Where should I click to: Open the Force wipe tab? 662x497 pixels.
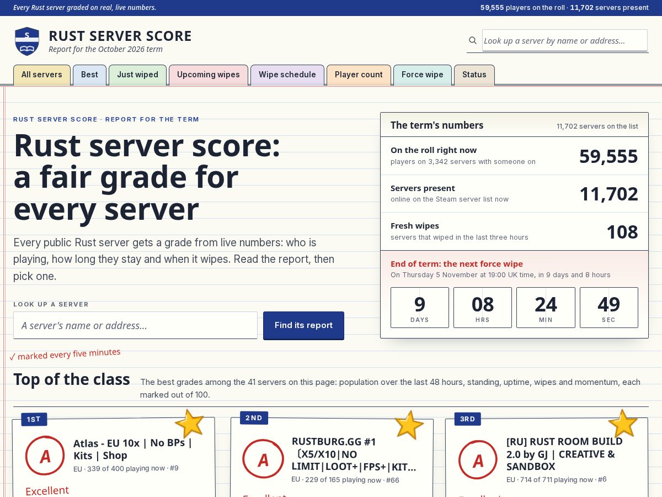tap(423, 75)
